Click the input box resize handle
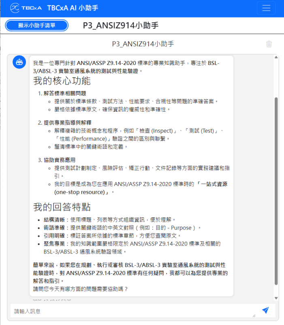284x325 pixels. [x=254, y=315]
